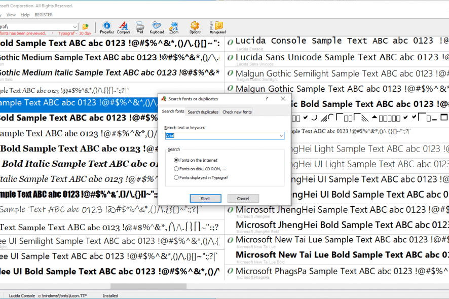Select the Microsoft JhengHei Bold sample row
This screenshot has height=299, width=449.
[x=336, y=227]
